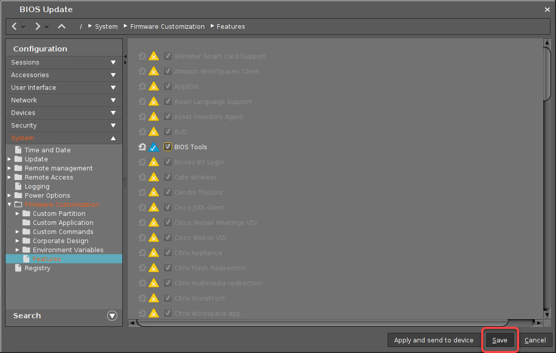
Task: Click the Search panel round arrow icon
Action: point(112,316)
